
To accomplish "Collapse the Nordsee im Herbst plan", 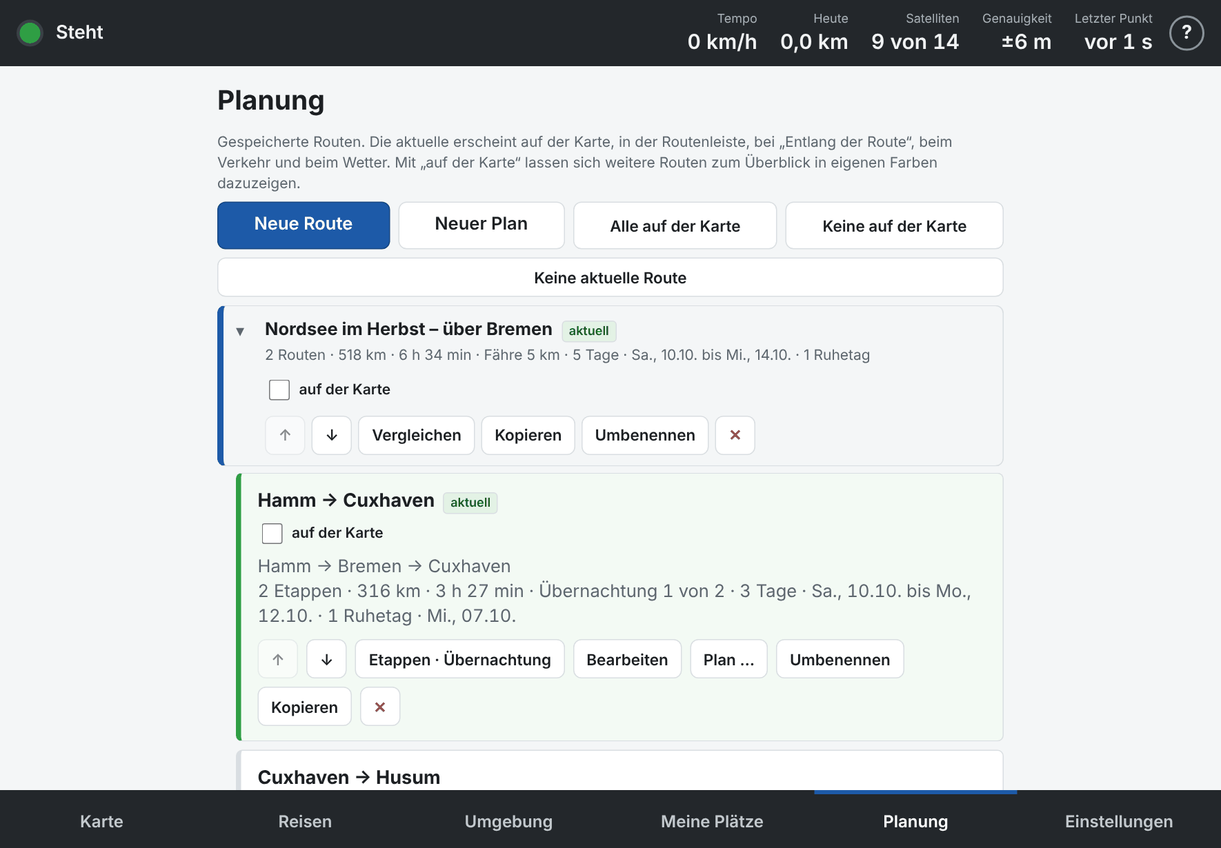I will click(x=240, y=332).
